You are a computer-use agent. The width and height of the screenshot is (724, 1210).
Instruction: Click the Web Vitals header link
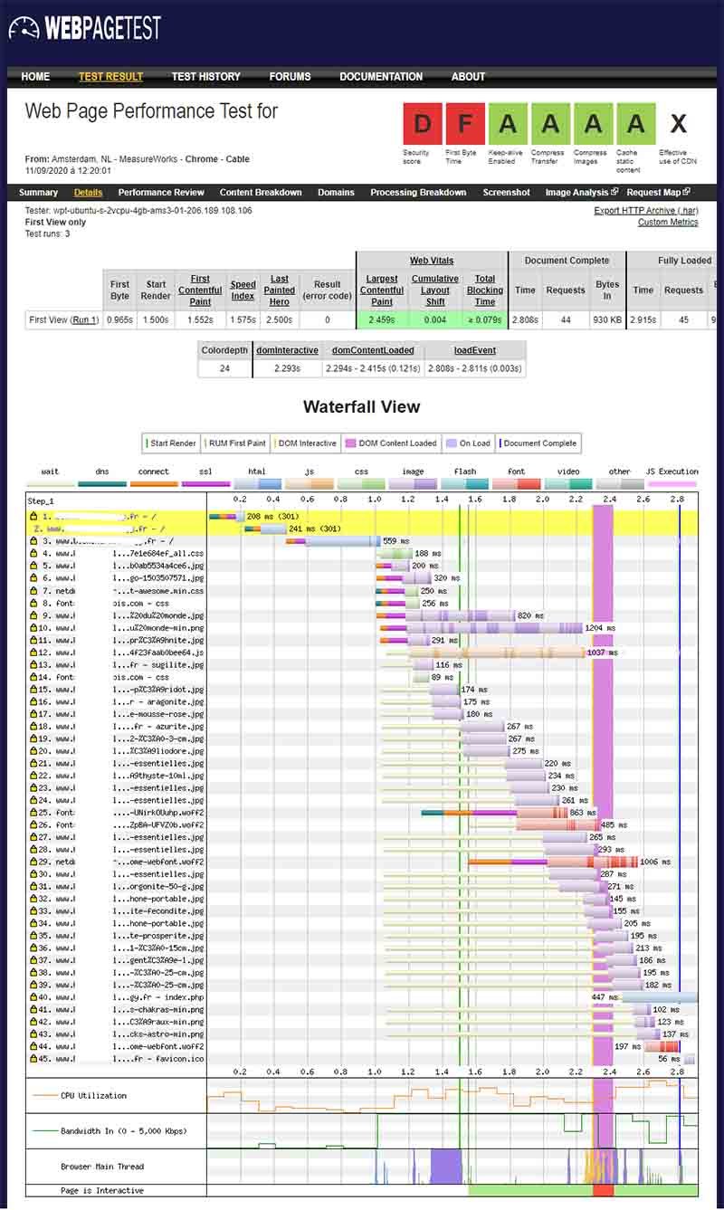432,261
